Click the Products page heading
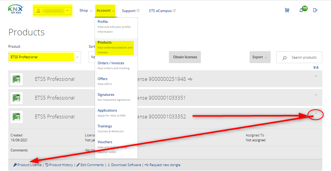 [27, 32]
